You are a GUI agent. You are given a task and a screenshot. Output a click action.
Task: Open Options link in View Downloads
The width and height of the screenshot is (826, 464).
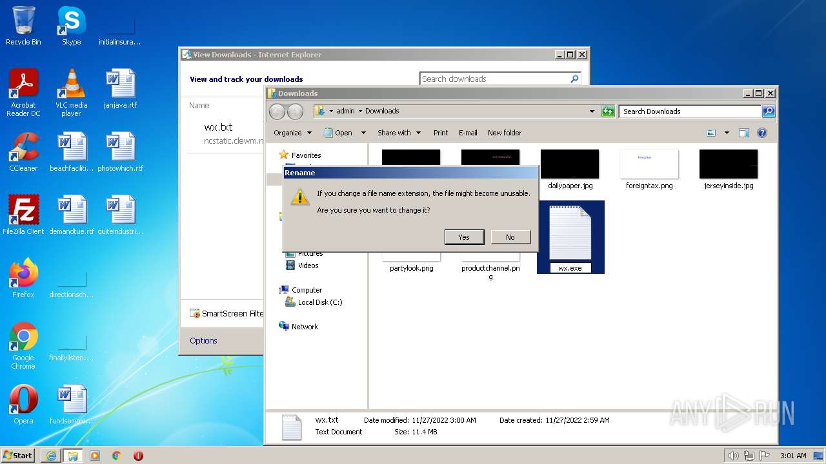click(x=203, y=341)
